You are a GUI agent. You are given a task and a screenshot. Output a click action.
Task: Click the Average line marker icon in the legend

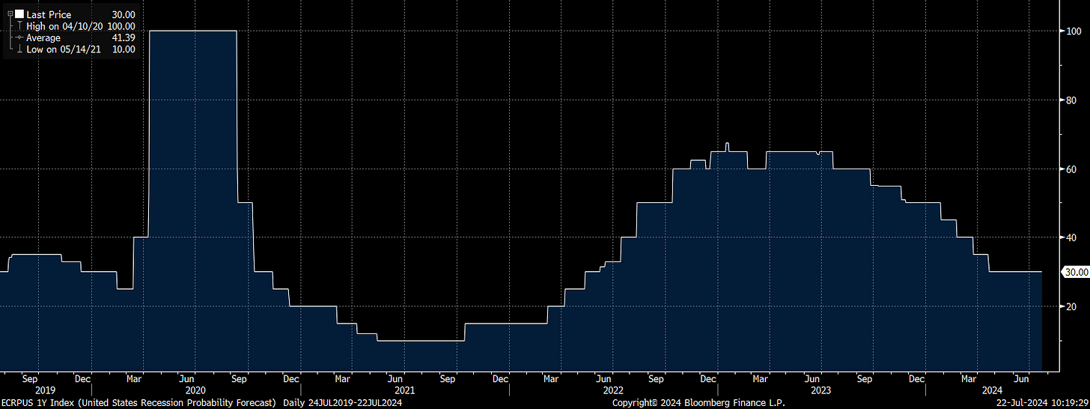click(18, 37)
